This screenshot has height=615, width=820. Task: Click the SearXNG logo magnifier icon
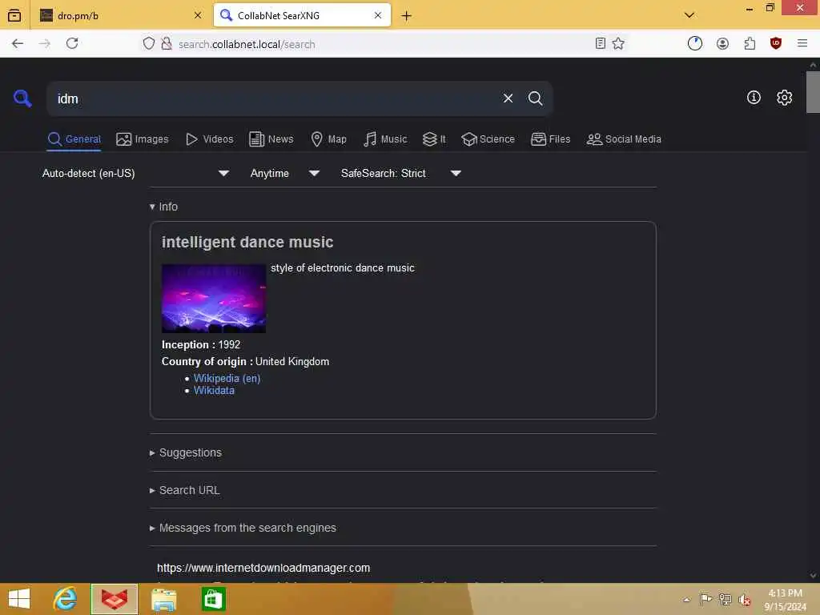click(22, 98)
